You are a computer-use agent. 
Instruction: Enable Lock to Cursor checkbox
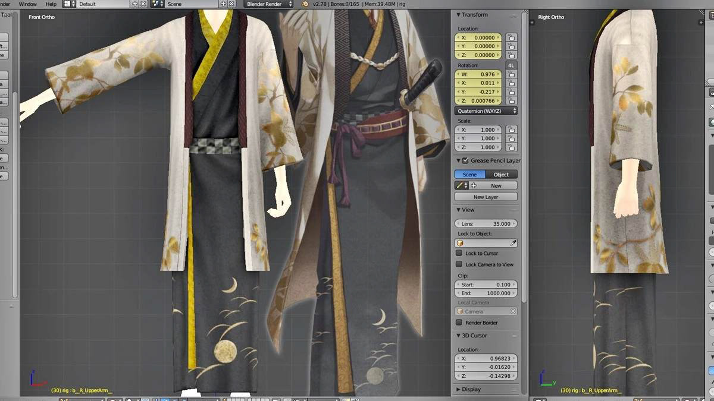(x=459, y=254)
